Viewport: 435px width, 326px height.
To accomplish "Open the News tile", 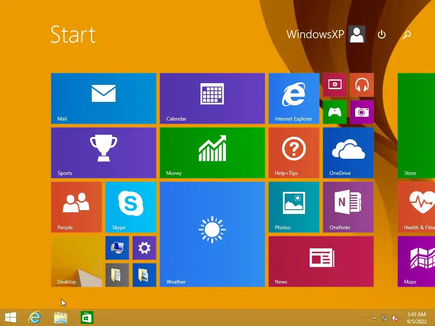I will [x=321, y=261].
